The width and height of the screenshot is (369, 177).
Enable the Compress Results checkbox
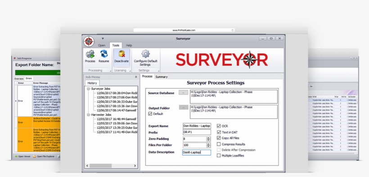point(219,144)
